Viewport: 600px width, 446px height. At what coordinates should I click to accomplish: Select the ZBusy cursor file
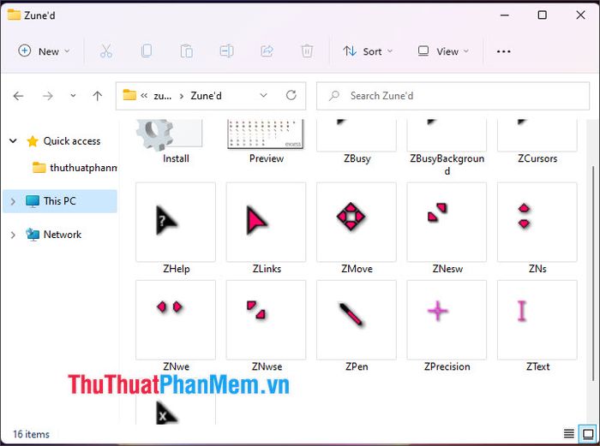click(x=357, y=142)
